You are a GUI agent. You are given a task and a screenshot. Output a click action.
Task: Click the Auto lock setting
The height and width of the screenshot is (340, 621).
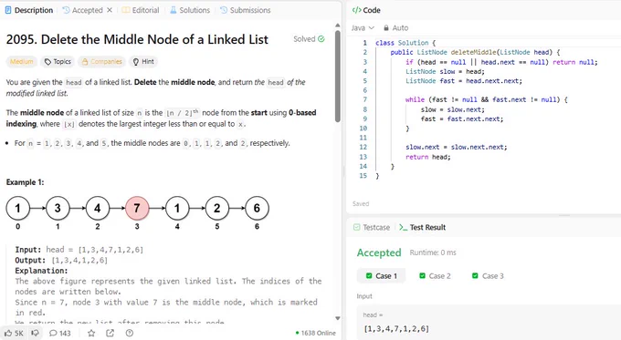[395, 28]
